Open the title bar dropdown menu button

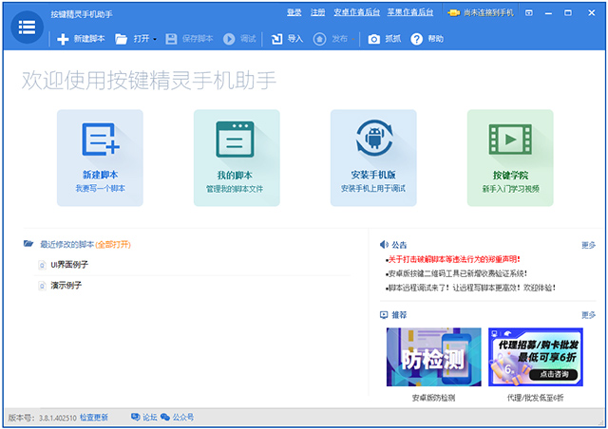point(529,12)
